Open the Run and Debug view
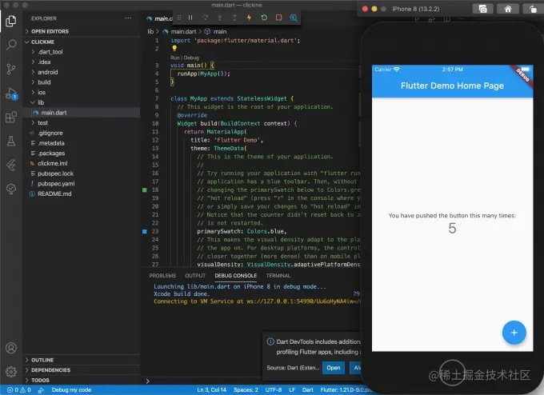Viewport: 544px width, 395px height. [x=10, y=94]
